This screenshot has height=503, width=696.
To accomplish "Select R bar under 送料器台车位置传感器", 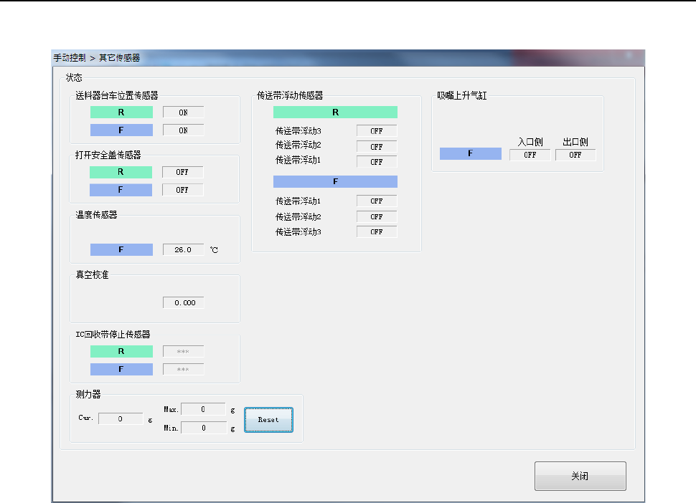I will tap(121, 112).
